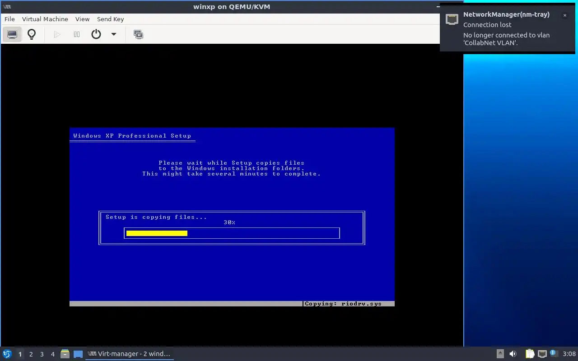Open the network manager tray icon
578x361 pixels.
[x=542, y=354]
